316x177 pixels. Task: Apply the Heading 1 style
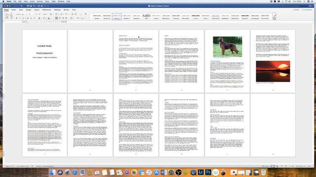[117, 17]
